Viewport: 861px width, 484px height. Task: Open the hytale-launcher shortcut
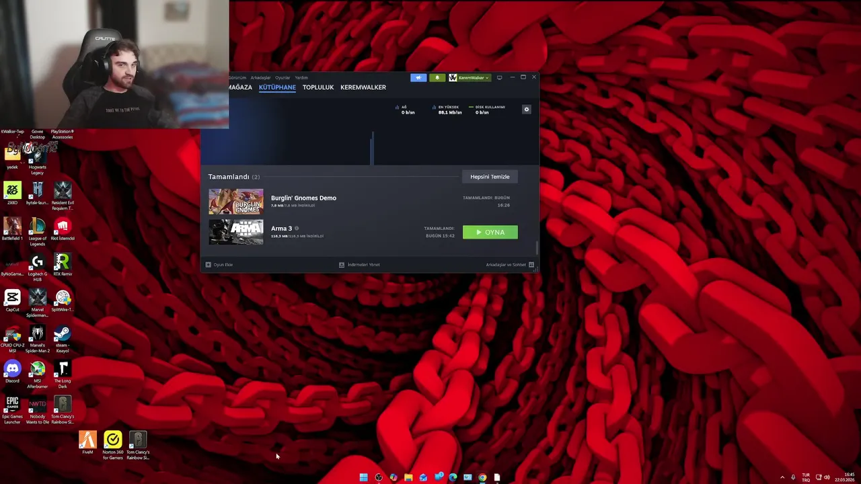[x=38, y=194]
